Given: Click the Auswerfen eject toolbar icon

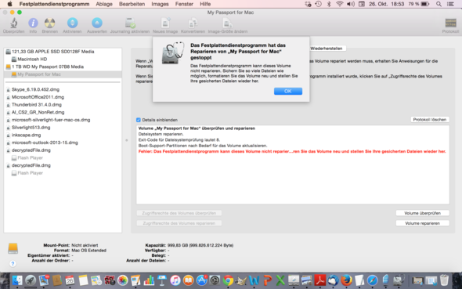Looking at the screenshot, I should point(96,23).
